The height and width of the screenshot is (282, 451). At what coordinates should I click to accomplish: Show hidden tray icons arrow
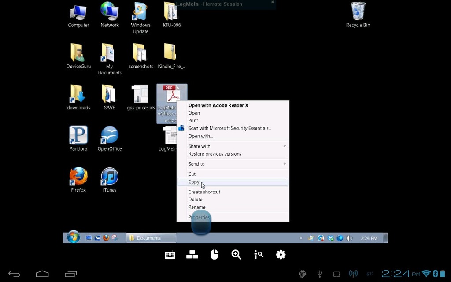(301, 238)
